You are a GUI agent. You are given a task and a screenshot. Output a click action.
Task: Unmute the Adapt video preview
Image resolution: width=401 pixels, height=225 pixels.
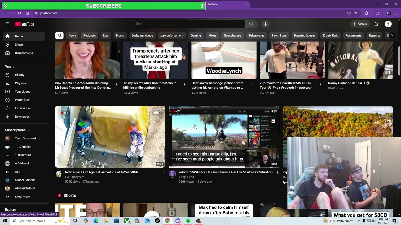pyautogui.click(x=273, y=111)
